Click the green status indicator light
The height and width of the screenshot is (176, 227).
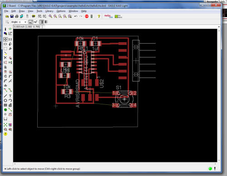click(x=210, y=169)
